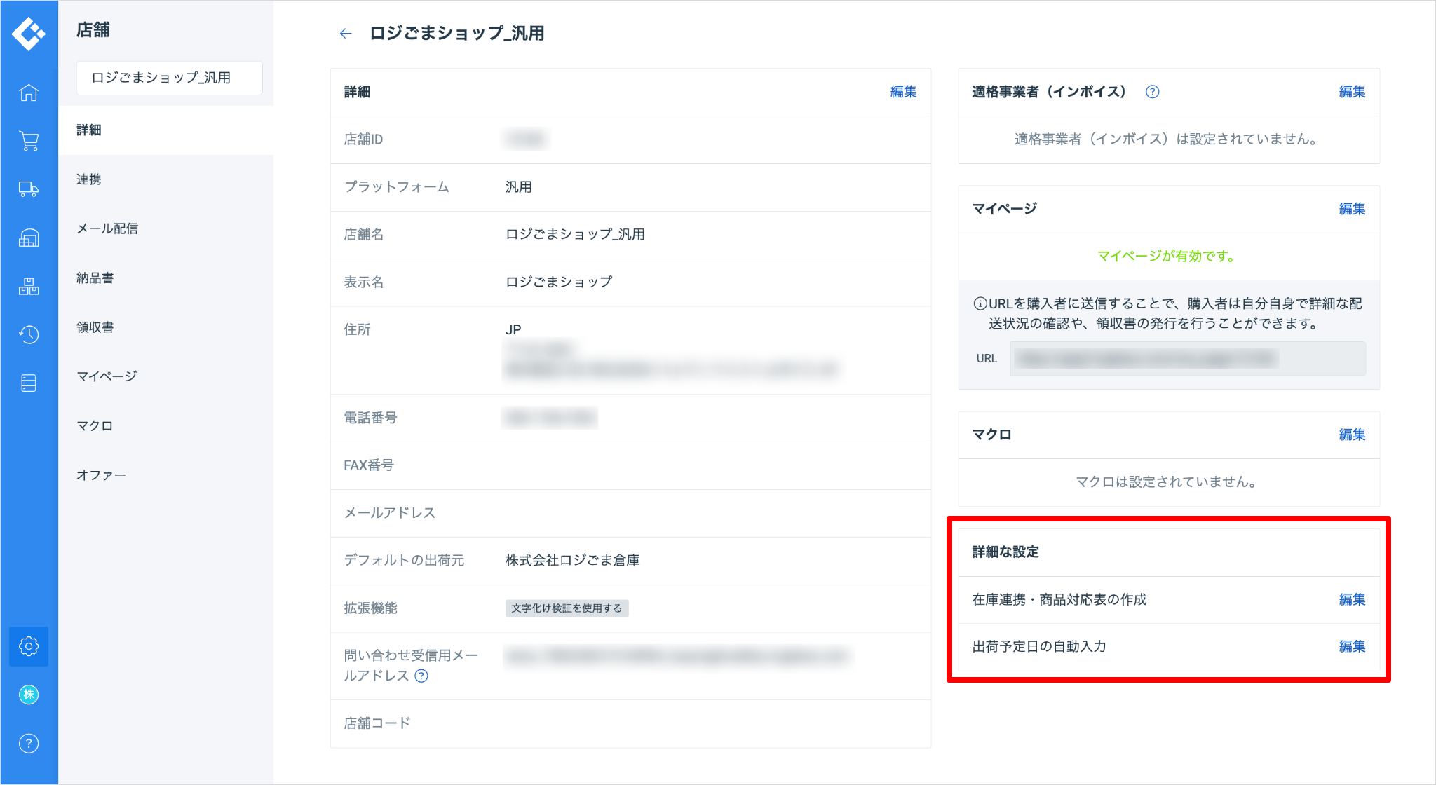Click the stacked boxes inventory icon

click(x=29, y=286)
